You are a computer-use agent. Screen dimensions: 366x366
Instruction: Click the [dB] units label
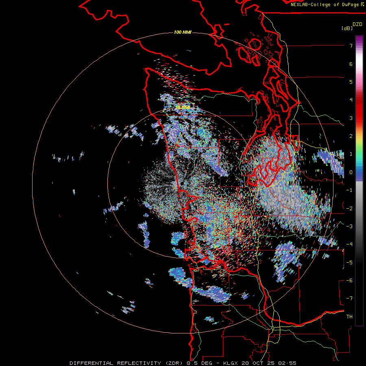[347, 28]
